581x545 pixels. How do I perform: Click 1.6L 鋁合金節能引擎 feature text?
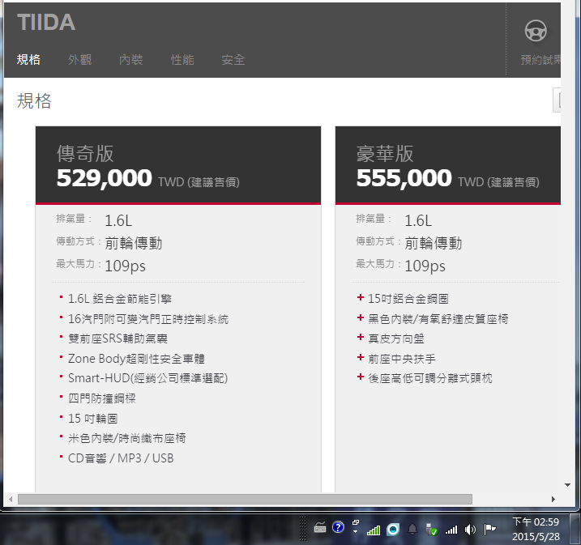click(120, 299)
